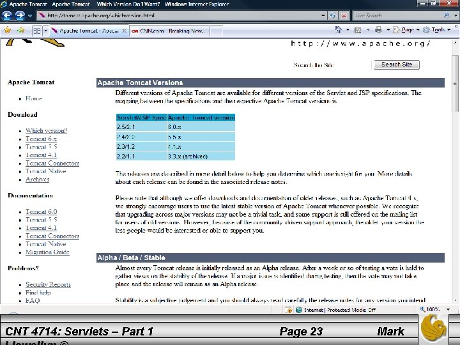Viewport: 460px width, 345px height.
Task: Open the Home button dropdown arrow
Action: 348,29
